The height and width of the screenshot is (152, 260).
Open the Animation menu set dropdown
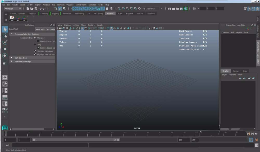(x=13, y=9)
